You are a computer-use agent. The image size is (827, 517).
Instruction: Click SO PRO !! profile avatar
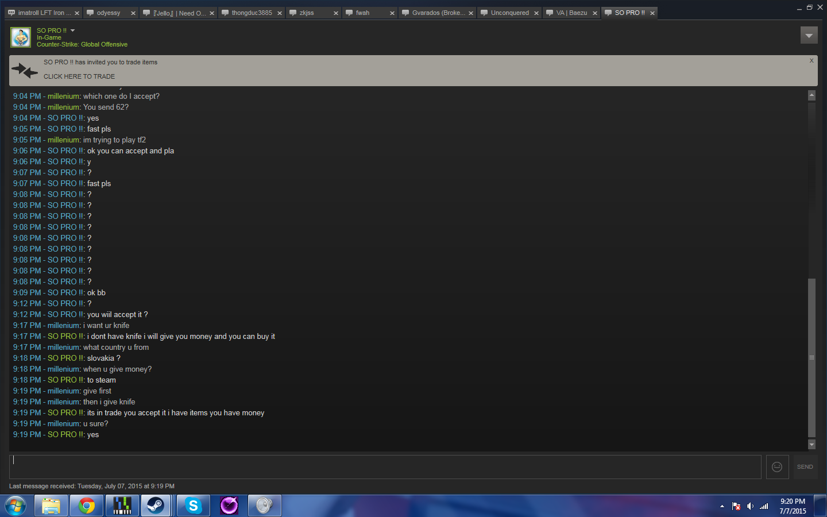[x=21, y=37]
